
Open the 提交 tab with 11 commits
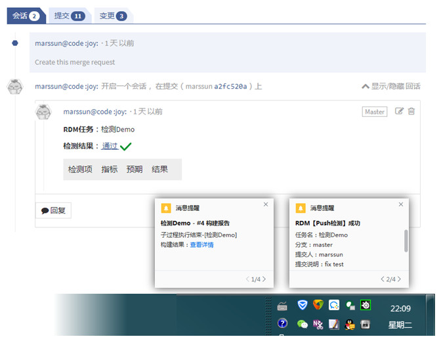pos(69,16)
